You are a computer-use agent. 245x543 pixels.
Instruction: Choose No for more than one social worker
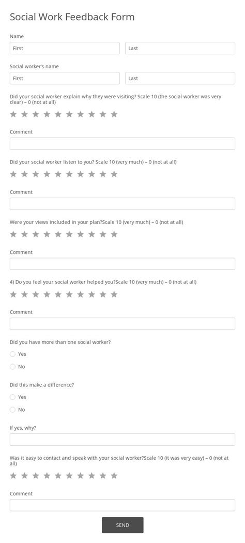[13, 366]
